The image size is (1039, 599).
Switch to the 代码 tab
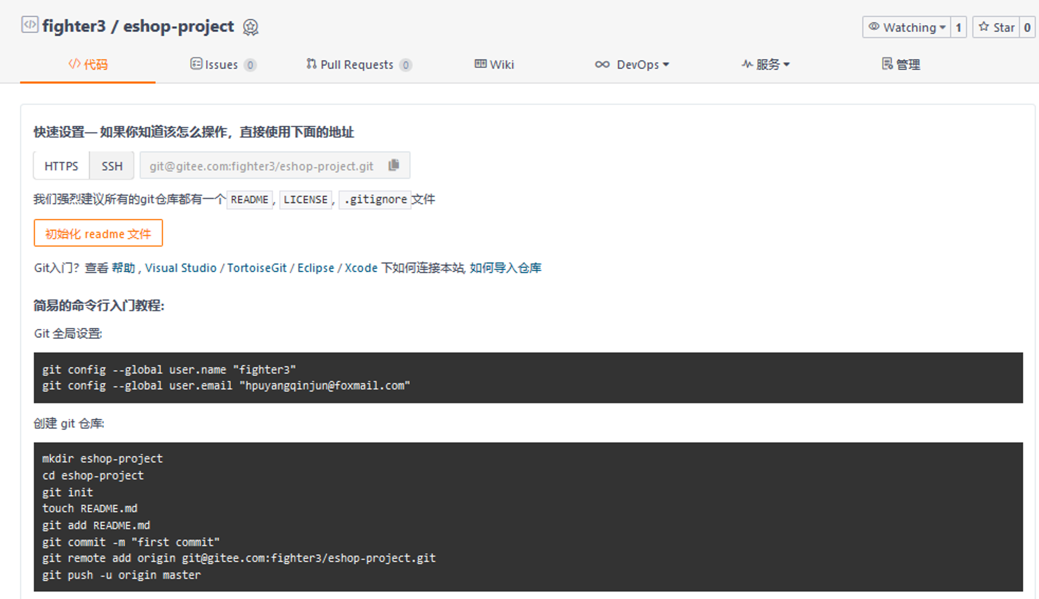point(88,64)
